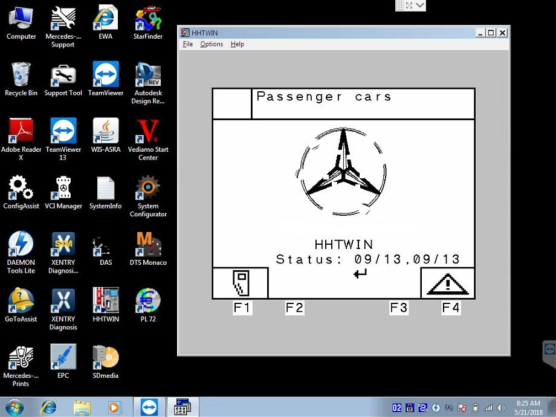The width and height of the screenshot is (556, 417).
Task: Launch GoToAssist
Action: (x=21, y=305)
